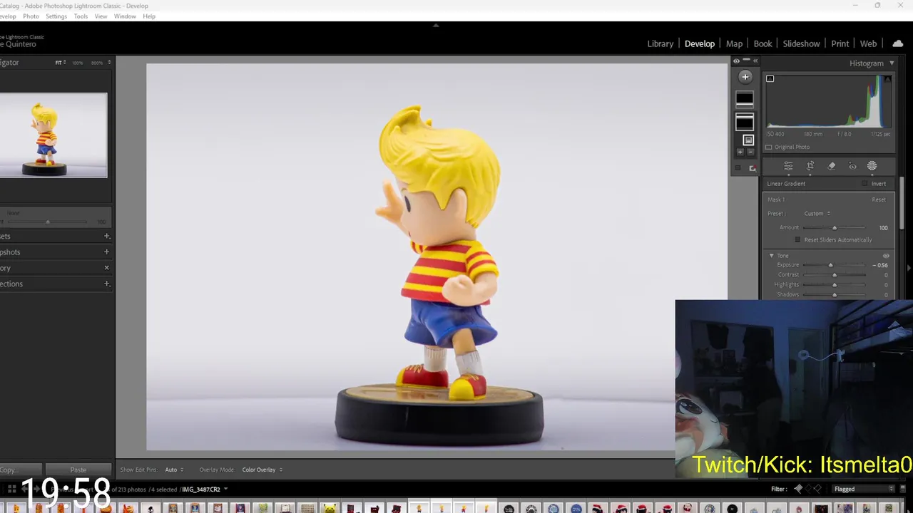Select the Crop overlay tool
This screenshot has width=913, height=513.
tap(810, 166)
